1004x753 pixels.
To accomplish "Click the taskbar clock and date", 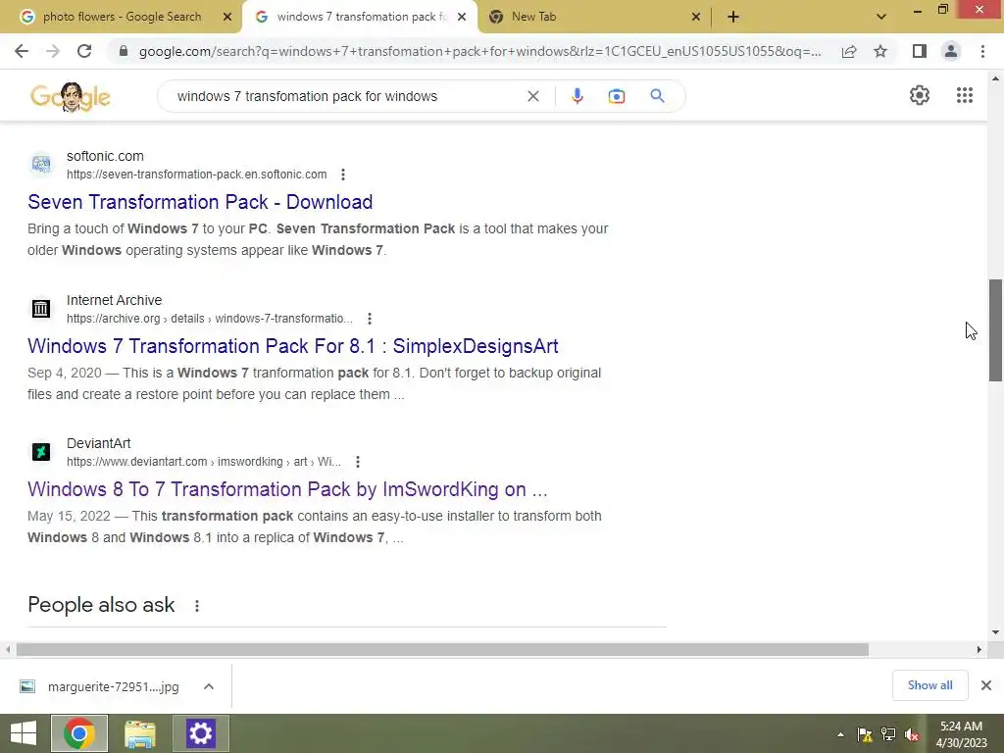I will [961, 734].
